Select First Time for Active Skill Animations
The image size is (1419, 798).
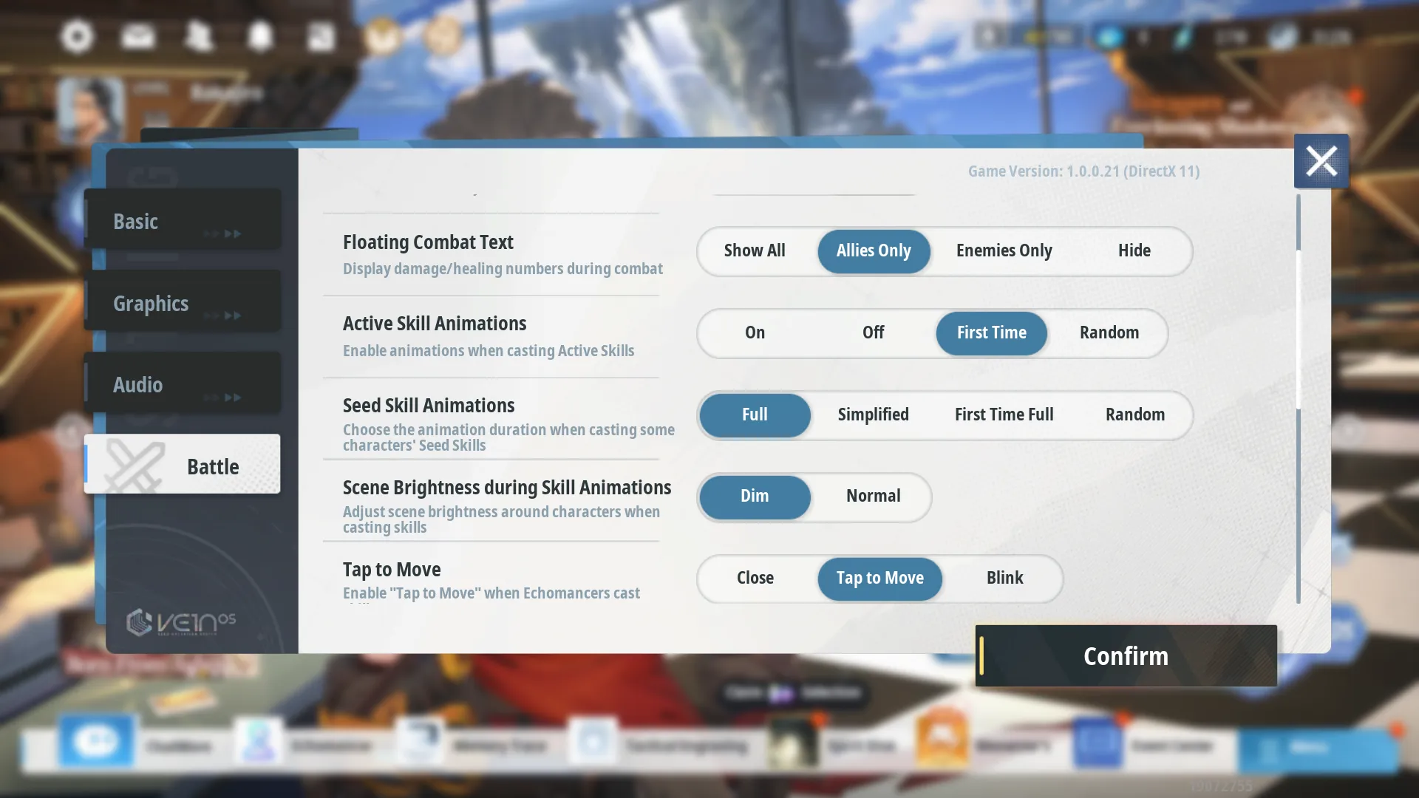point(991,332)
